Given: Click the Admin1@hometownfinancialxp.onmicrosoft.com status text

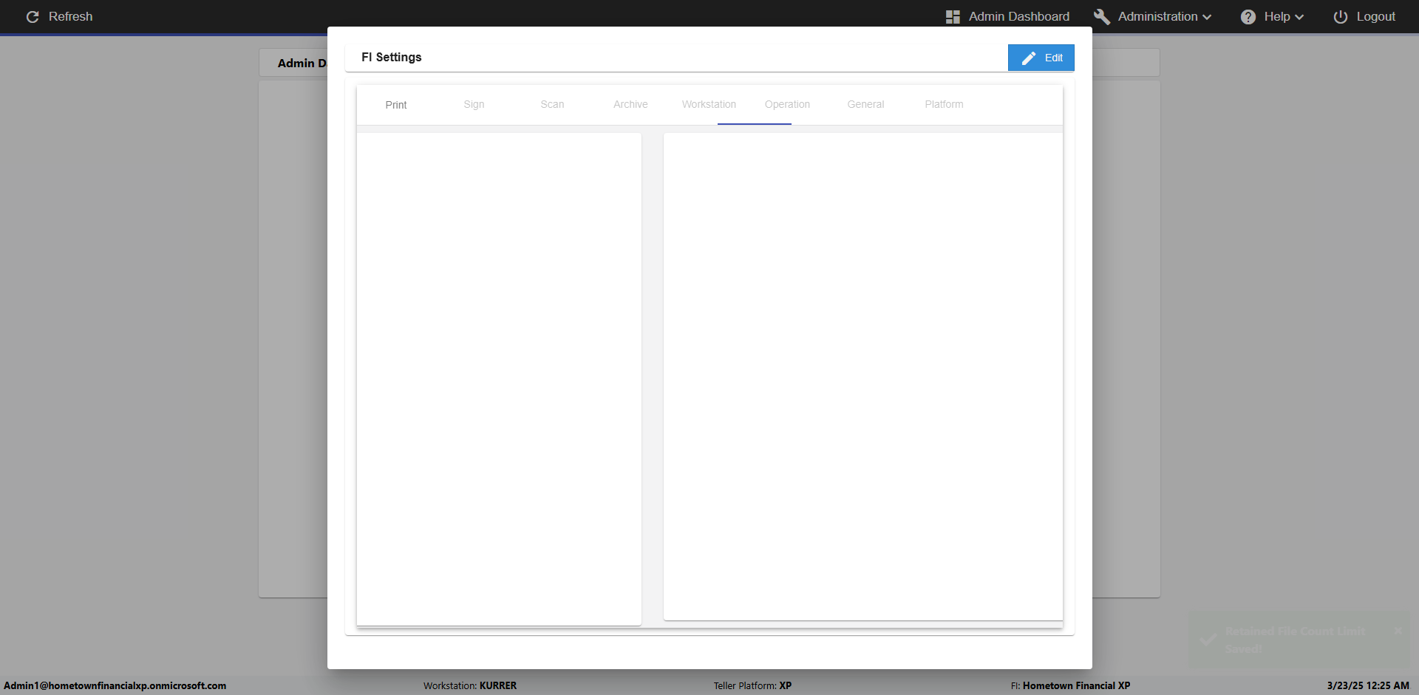Looking at the screenshot, I should 115,685.
